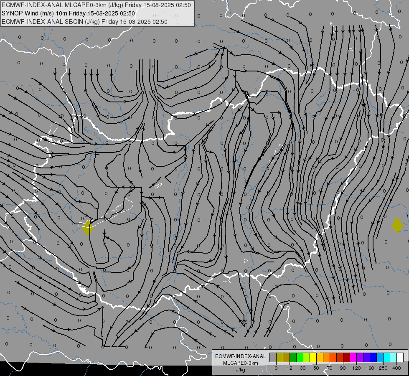Click the legend tick value '120'
Screen dimensions: 409x376
(x=356, y=368)
